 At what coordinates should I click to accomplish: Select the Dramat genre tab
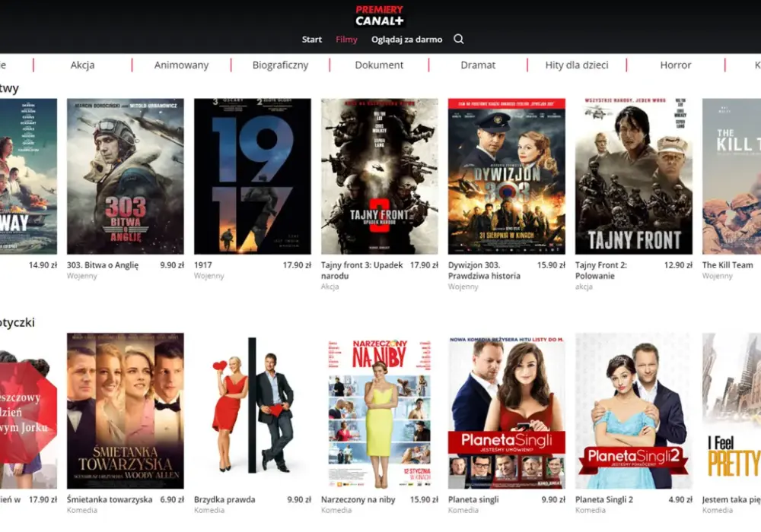478,65
